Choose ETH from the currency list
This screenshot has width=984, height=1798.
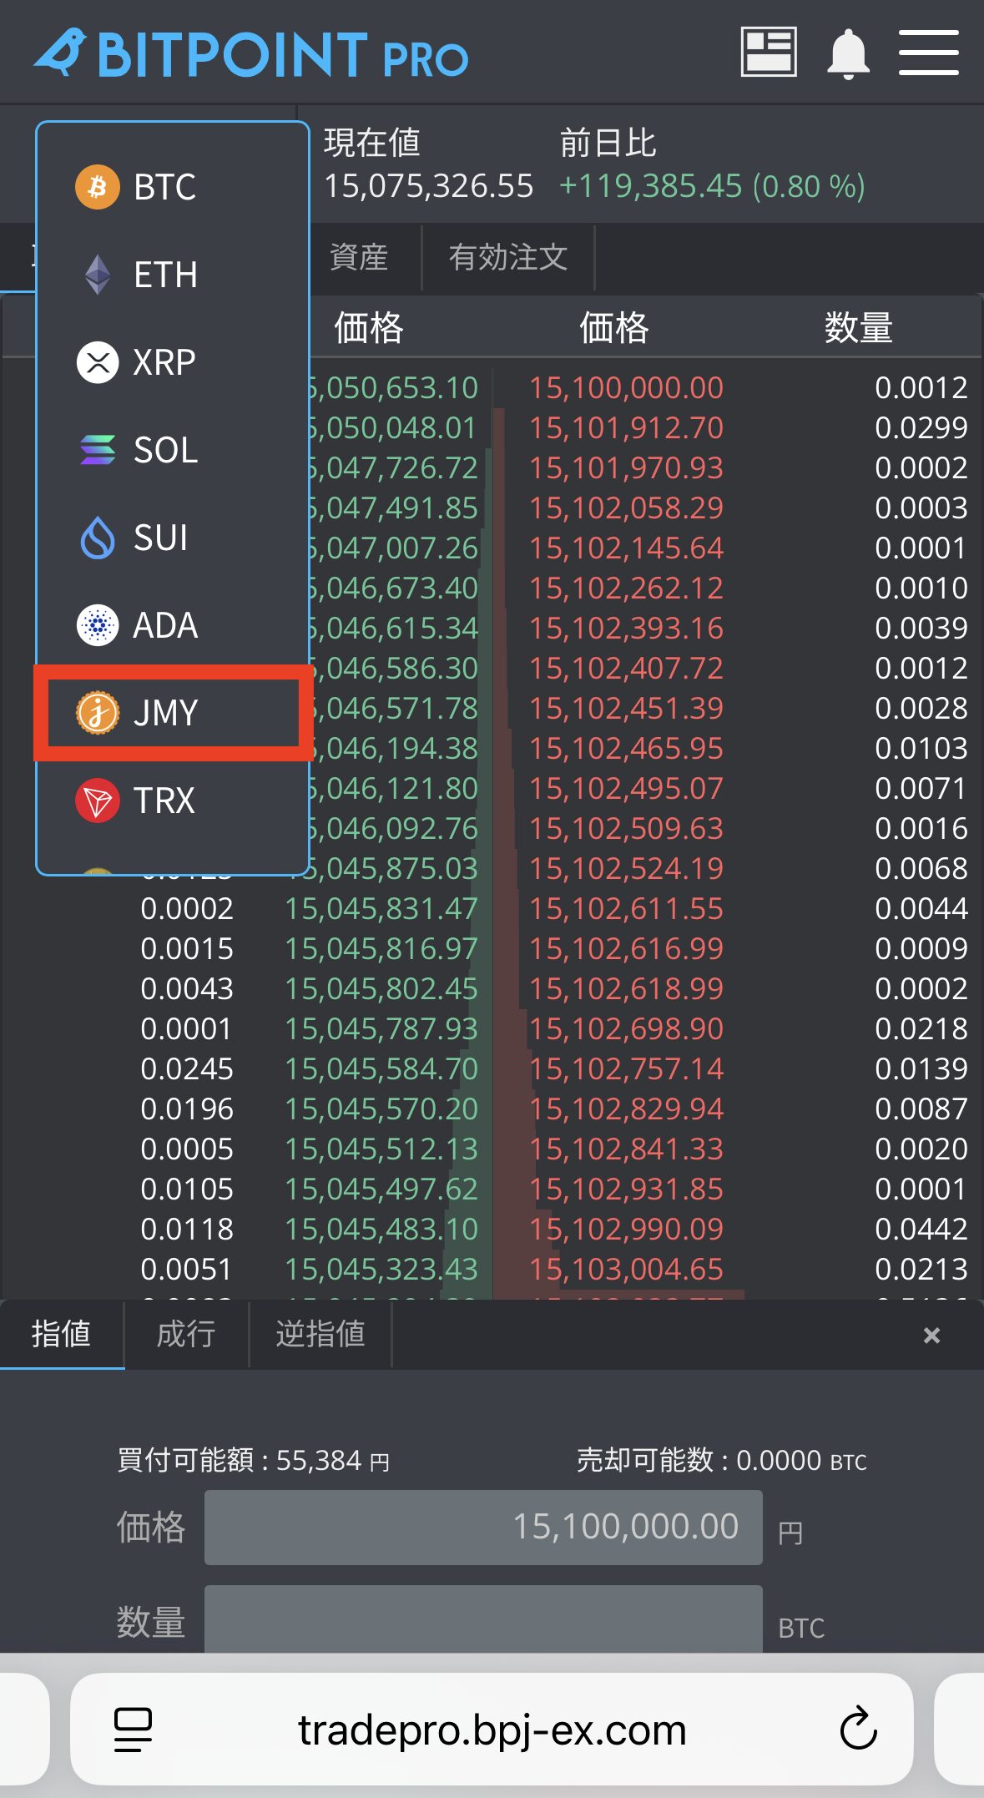tap(173, 275)
